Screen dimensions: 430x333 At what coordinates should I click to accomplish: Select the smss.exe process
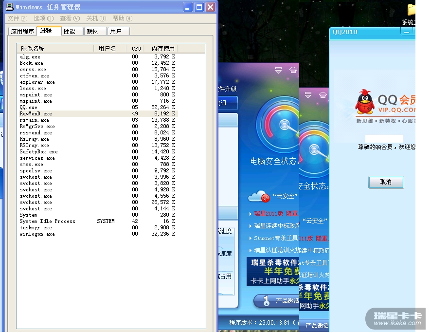click(98, 164)
